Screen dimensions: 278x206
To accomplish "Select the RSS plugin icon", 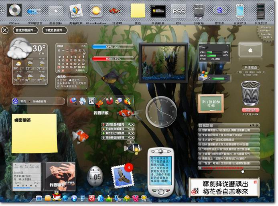I will click(179, 11).
